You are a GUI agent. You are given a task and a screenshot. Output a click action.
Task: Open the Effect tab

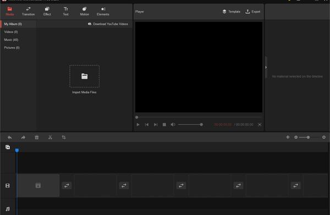[47, 12]
